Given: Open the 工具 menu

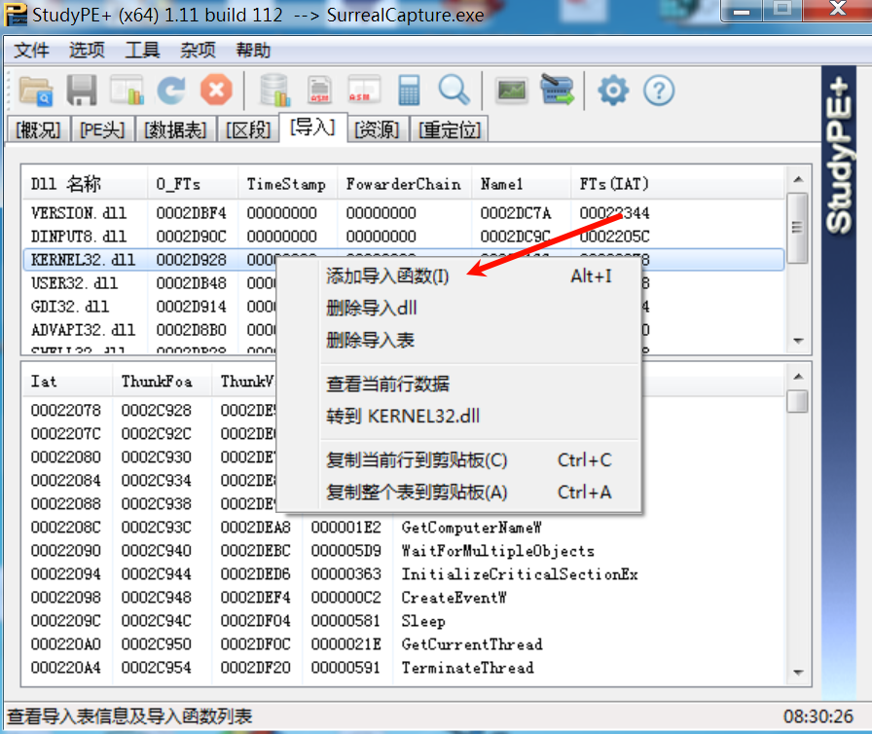Looking at the screenshot, I should point(142,51).
